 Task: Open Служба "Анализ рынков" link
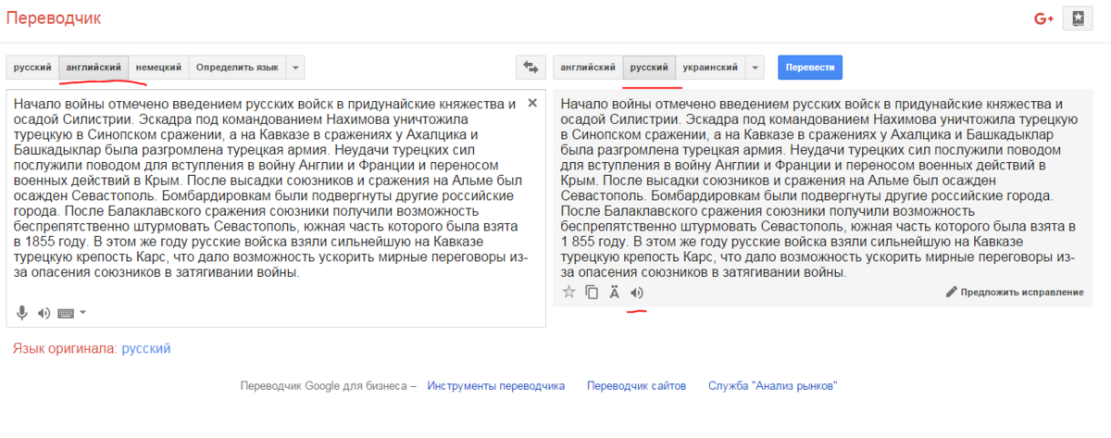pos(773,386)
